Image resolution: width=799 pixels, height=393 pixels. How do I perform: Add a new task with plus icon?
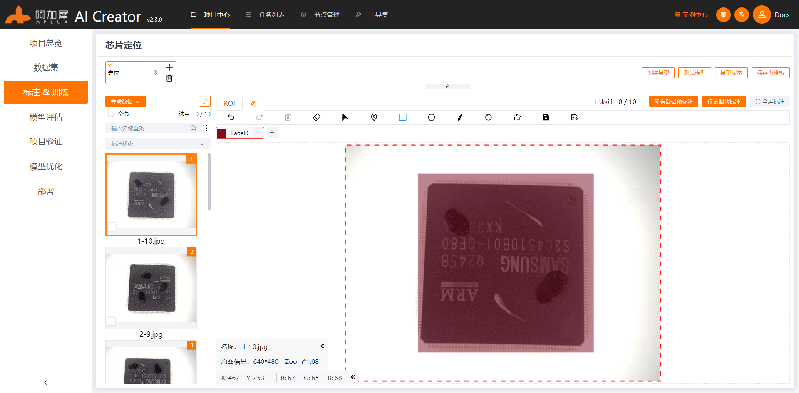click(x=169, y=67)
